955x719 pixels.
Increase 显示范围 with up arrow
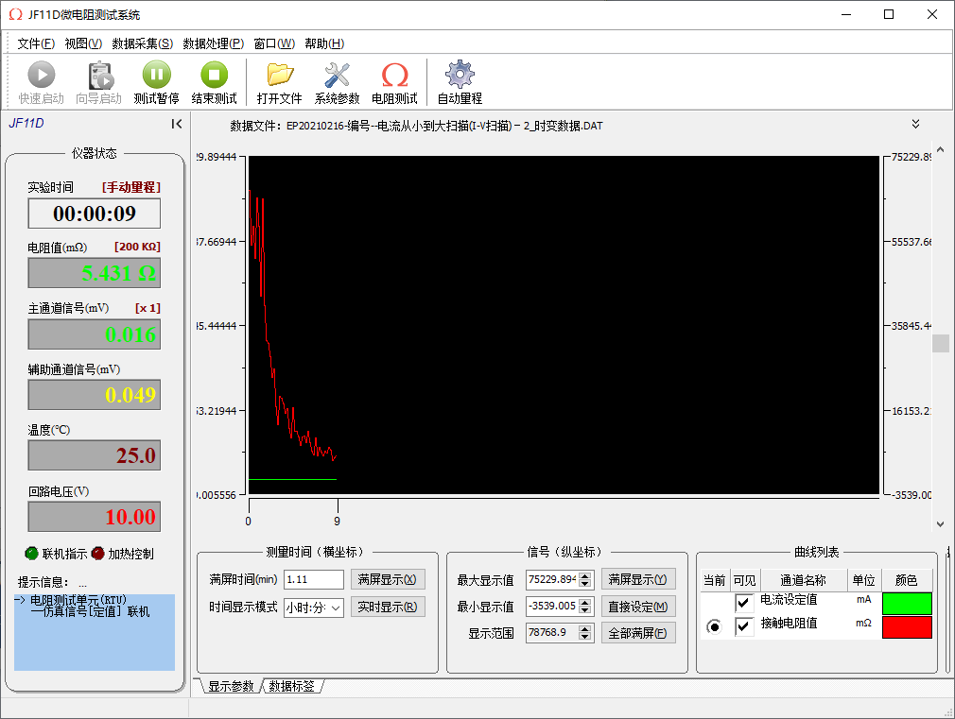[585, 629]
